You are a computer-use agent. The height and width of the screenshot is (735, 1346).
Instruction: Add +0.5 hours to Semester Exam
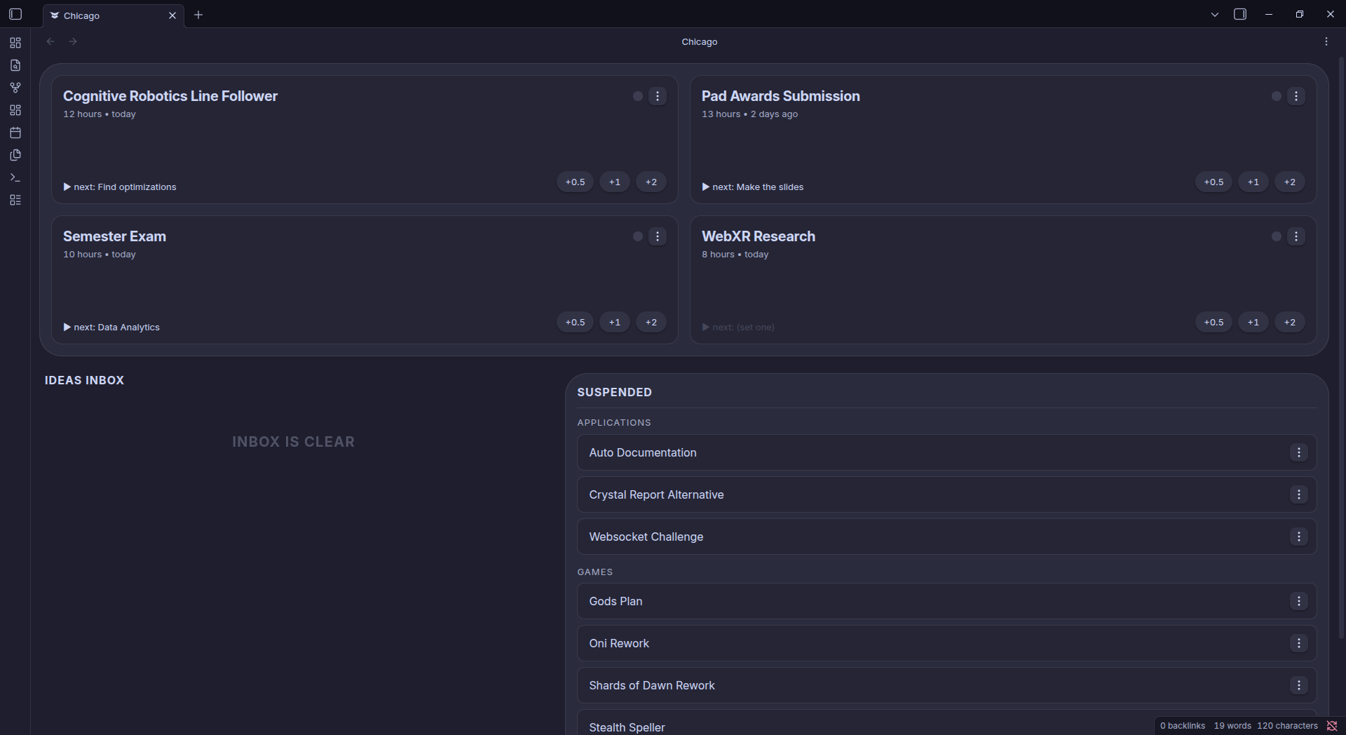click(576, 322)
